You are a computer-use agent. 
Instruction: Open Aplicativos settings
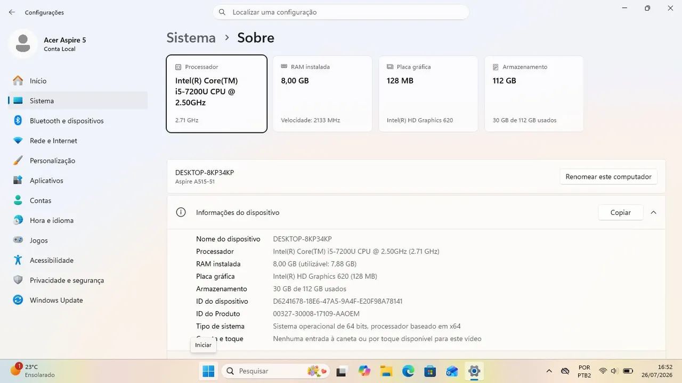[x=78, y=180]
